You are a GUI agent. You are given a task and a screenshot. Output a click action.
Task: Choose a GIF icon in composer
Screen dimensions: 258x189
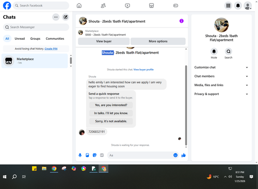(102, 155)
